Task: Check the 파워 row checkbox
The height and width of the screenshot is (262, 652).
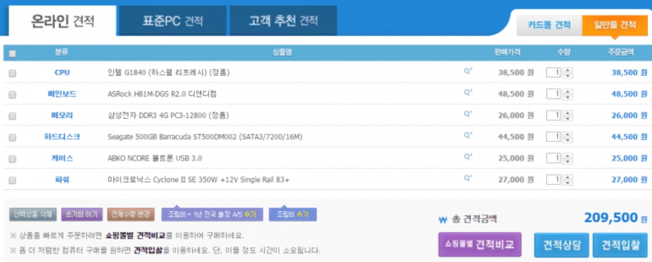Action: pos(12,180)
